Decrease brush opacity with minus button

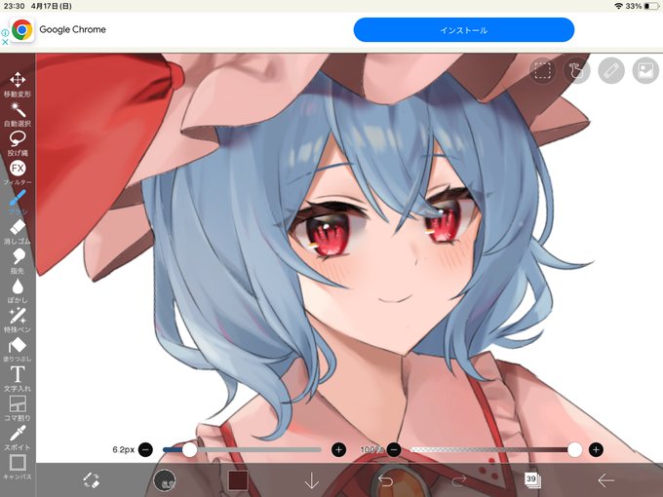394,449
